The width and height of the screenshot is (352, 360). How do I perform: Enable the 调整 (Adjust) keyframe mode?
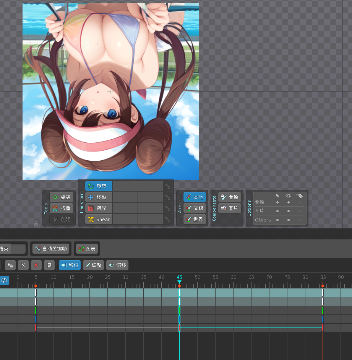93,265
